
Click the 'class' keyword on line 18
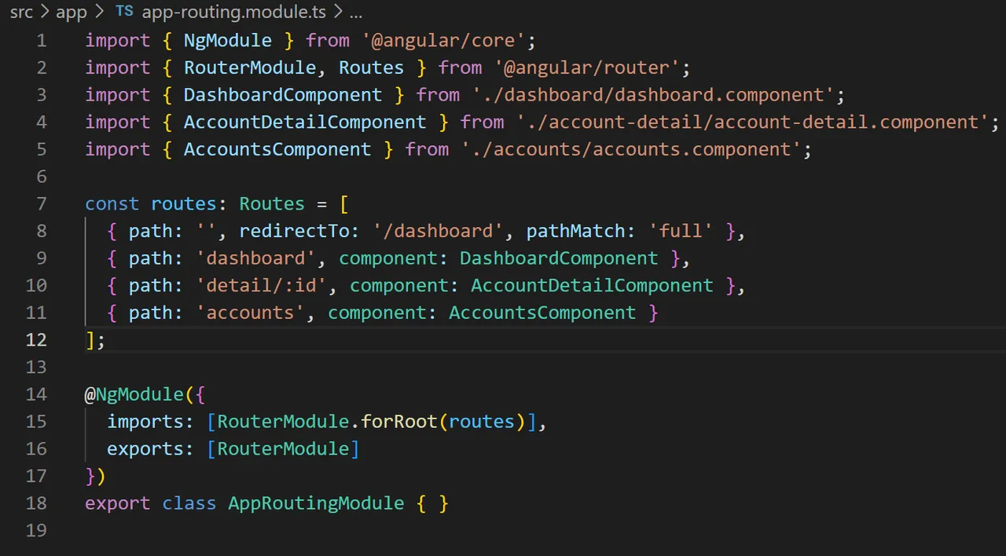[189, 503]
